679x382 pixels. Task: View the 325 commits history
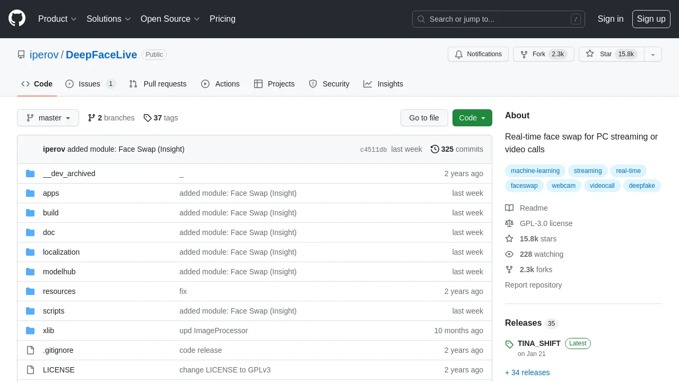pyautogui.click(x=457, y=149)
